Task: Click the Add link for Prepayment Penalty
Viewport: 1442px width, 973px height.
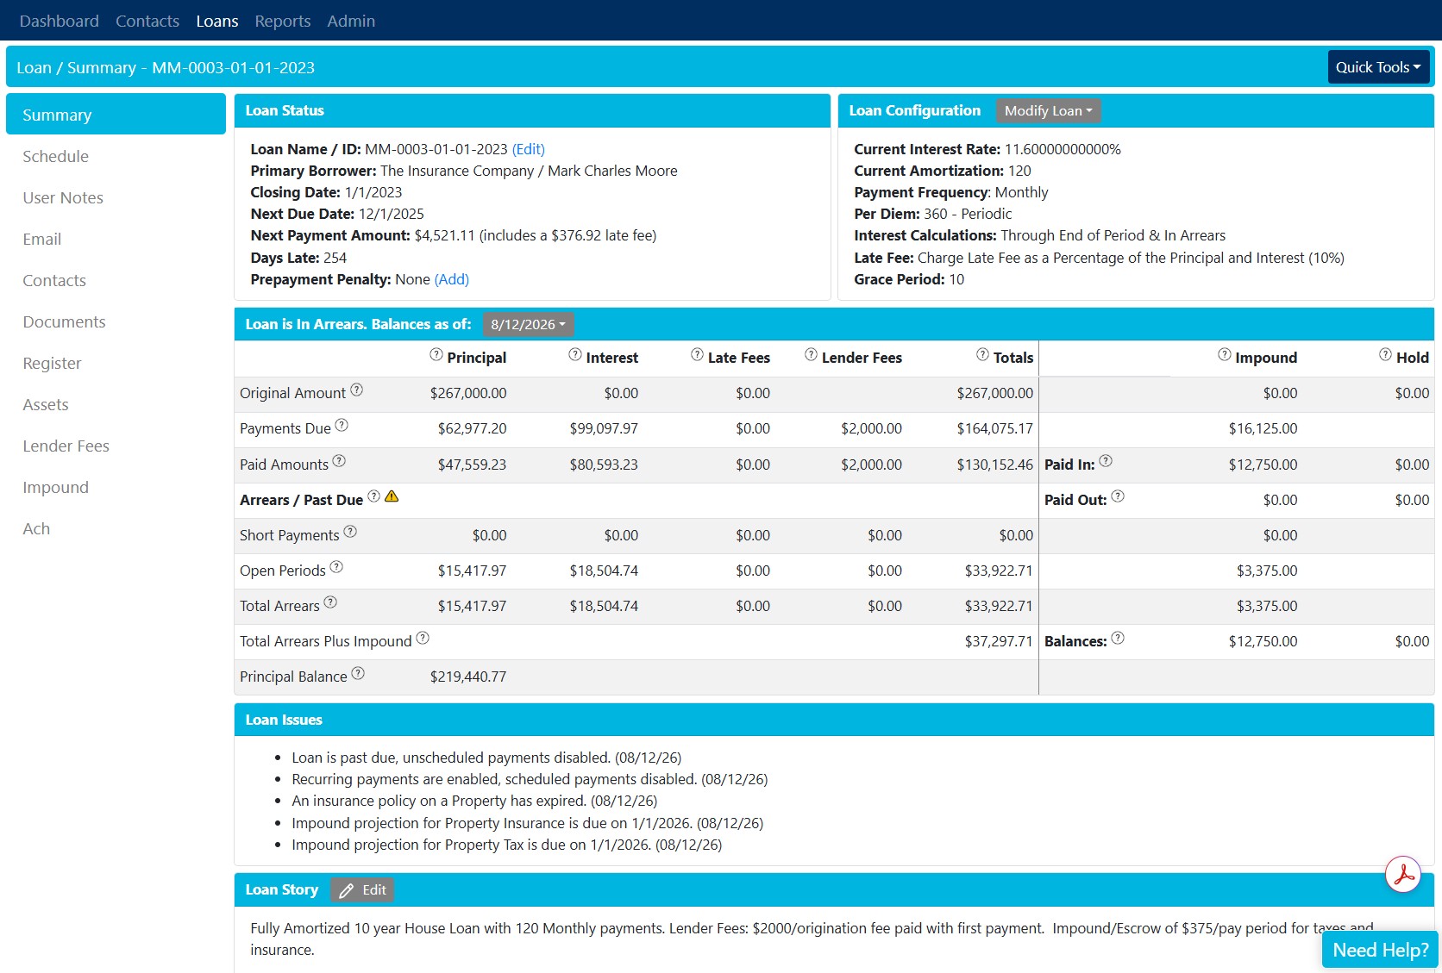Action: [452, 279]
